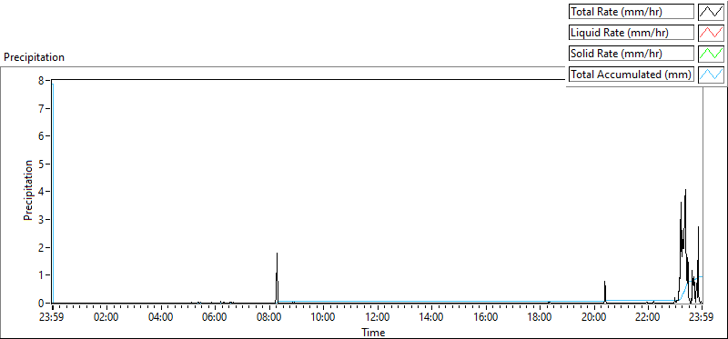Image resolution: width=728 pixels, height=339 pixels.
Task: Click the 4 value on the y-axis
Action: (41, 191)
